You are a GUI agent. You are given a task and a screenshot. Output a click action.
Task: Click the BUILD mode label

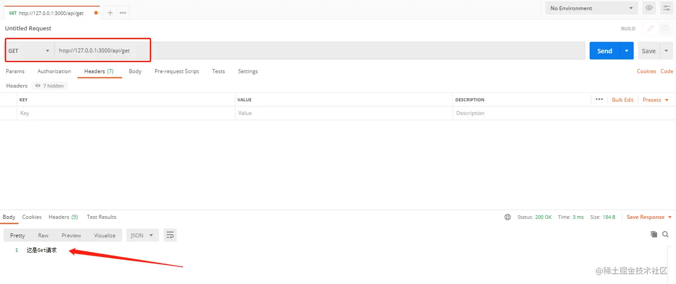pos(628,29)
